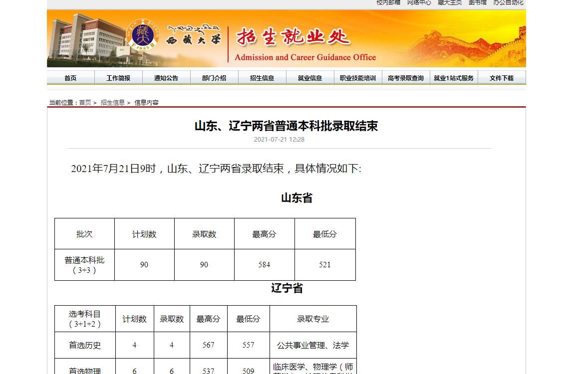Click the article title 山东、辽宁两省普通本科批录取结束
This screenshot has height=374, width=574.
coord(287,126)
